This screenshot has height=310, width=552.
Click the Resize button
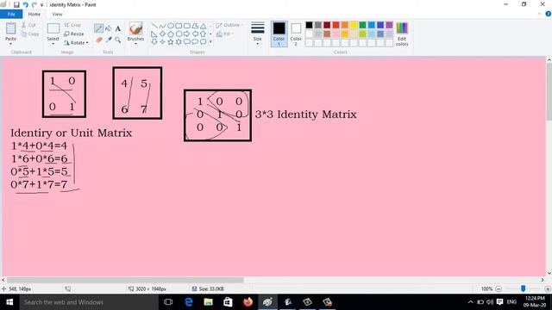(x=74, y=34)
